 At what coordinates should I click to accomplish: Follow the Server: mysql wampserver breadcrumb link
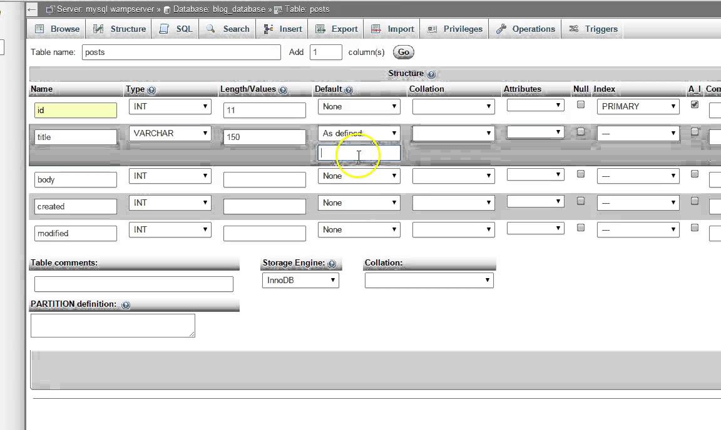[105, 9]
